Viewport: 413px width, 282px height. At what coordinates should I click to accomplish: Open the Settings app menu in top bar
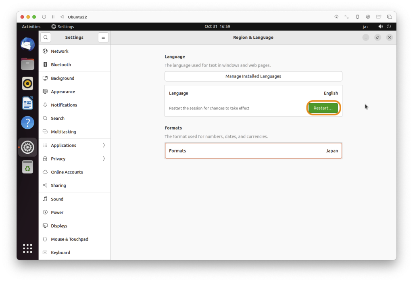click(x=63, y=27)
